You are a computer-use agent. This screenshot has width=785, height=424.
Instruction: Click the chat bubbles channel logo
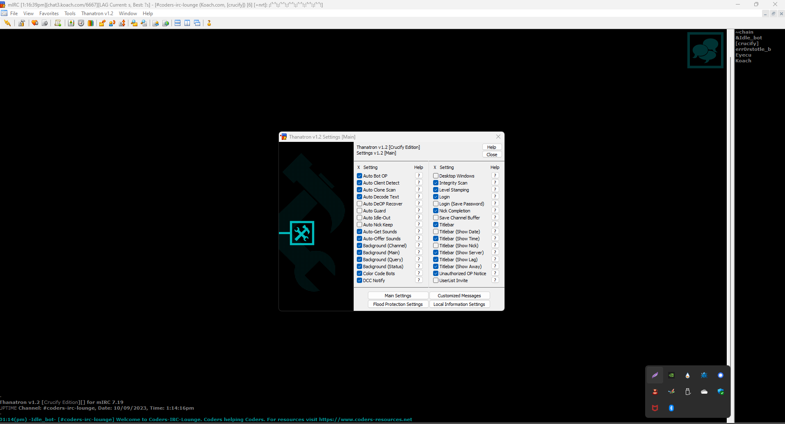(x=705, y=50)
